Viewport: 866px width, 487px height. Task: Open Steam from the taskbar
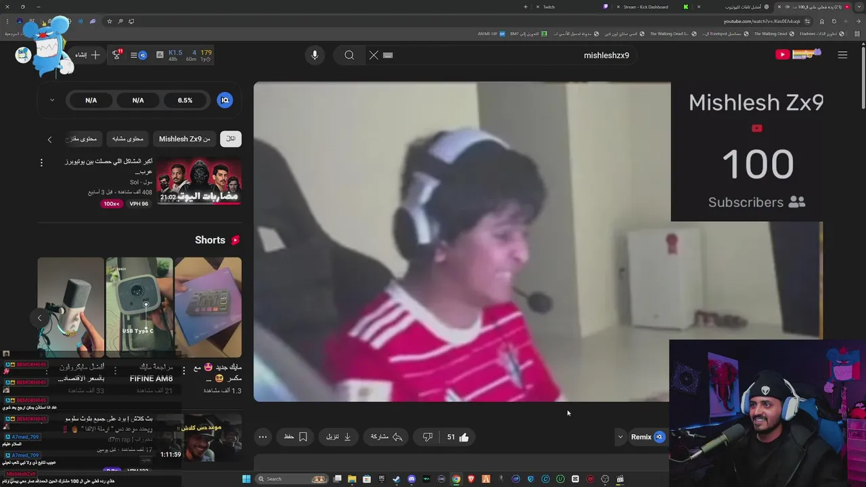point(396,479)
